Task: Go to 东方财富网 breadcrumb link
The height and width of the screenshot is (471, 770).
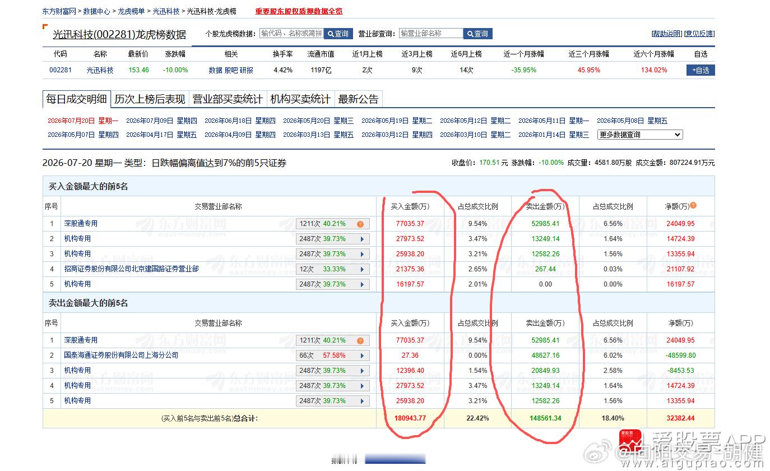Action: (59, 11)
